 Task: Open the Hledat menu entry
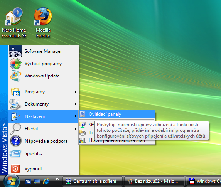[x=44, y=129]
